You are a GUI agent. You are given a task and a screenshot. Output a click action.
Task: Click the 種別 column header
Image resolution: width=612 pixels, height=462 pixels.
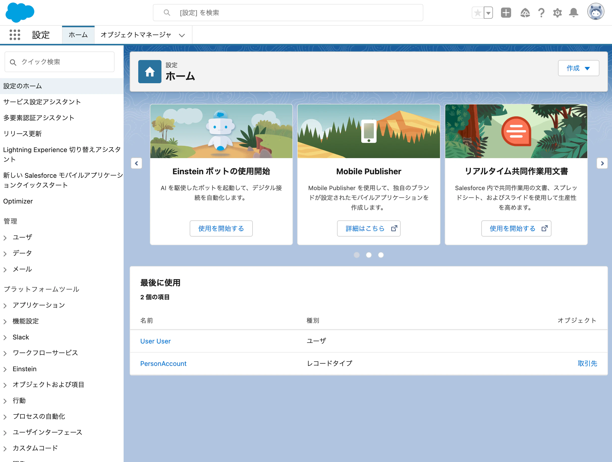(x=313, y=320)
